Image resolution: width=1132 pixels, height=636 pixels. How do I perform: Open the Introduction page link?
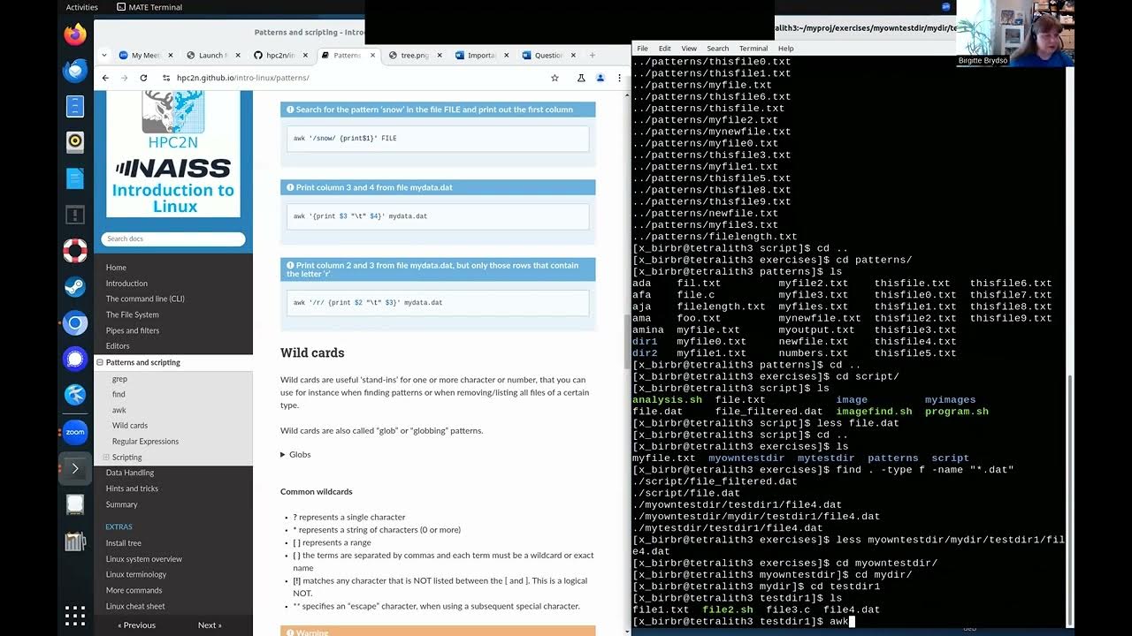[x=126, y=284]
